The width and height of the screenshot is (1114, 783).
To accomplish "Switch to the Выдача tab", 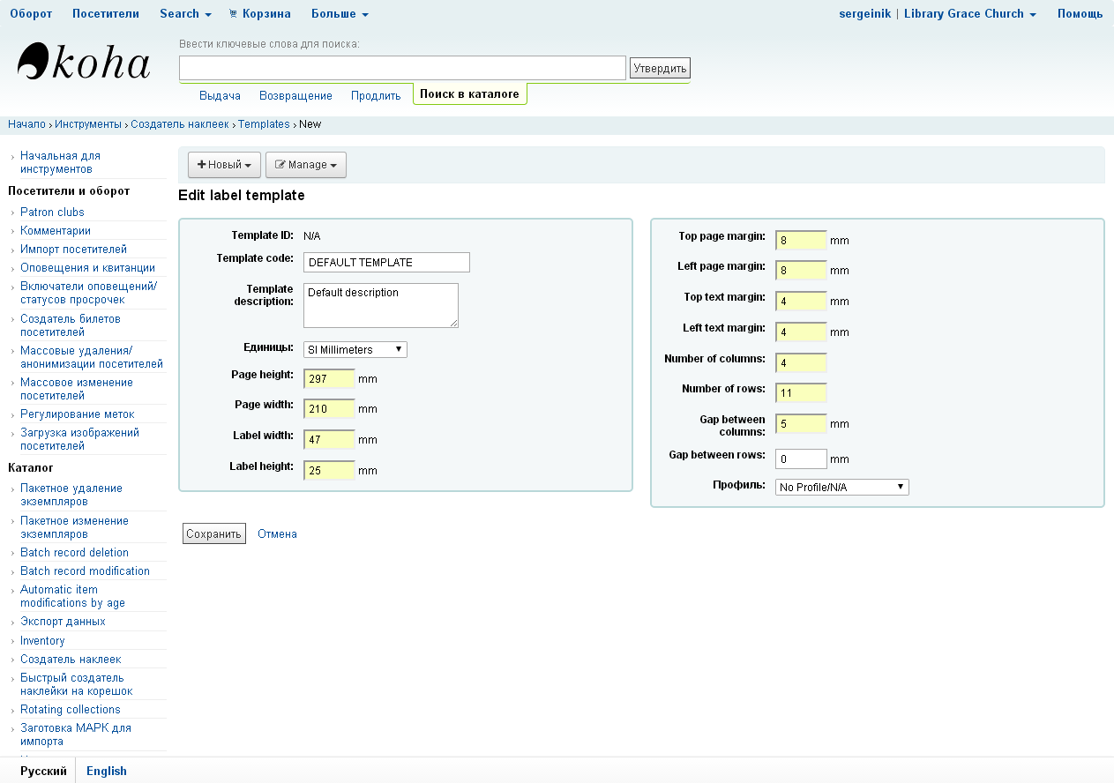I will [x=220, y=95].
